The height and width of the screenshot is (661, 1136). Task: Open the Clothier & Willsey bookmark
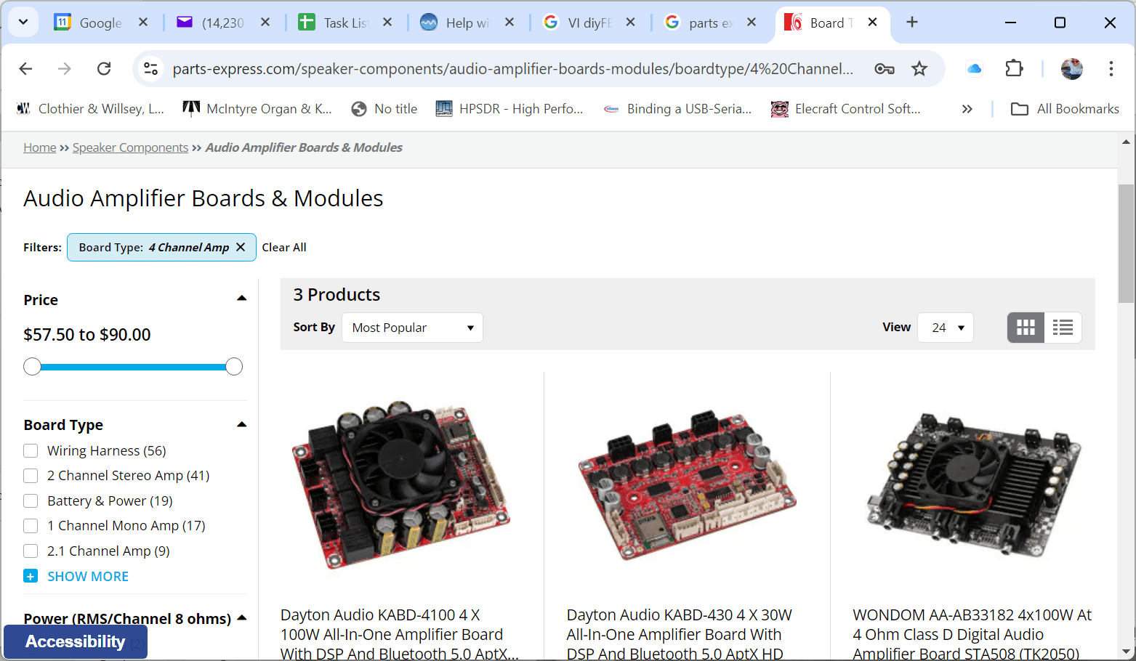[x=91, y=109]
